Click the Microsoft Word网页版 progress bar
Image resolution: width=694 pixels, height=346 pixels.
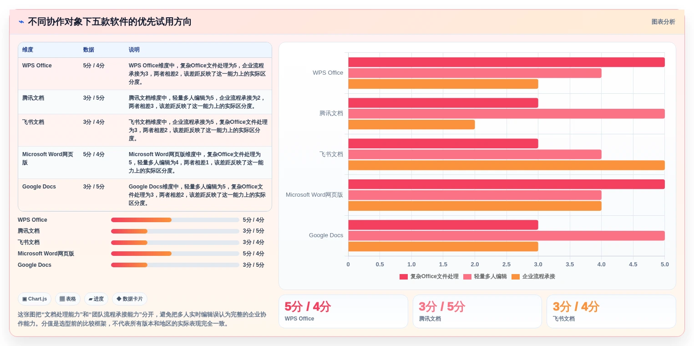(x=175, y=254)
